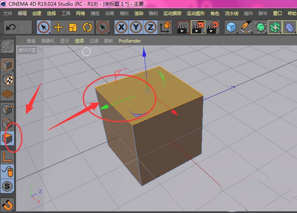Open viewport 过滤 menu
297x213 pixels.
click(x=94, y=41)
